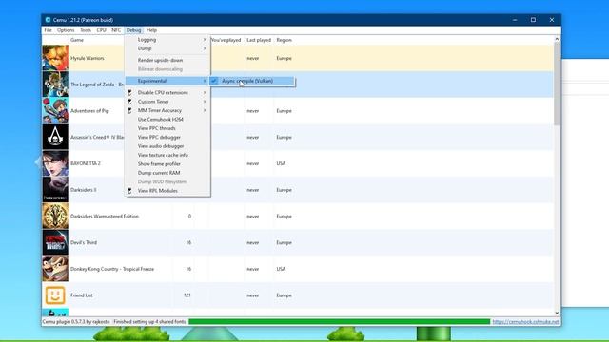Open the NFC menu
Image resolution: width=609 pixels, height=342 pixels.
click(116, 30)
